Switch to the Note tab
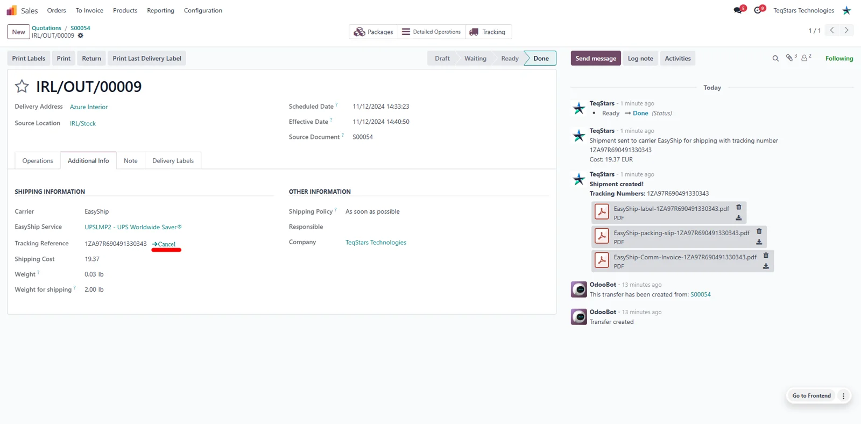This screenshot has height=424, width=861. (131, 161)
